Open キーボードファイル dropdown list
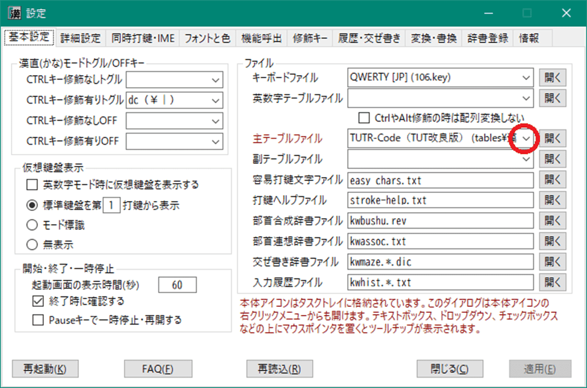This screenshot has width=587, height=388. coord(526,78)
